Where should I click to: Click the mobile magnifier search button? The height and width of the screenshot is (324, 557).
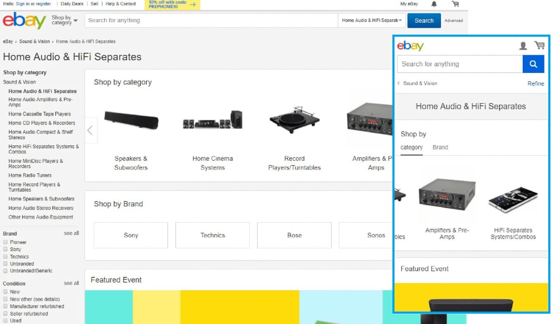click(533, 64)
